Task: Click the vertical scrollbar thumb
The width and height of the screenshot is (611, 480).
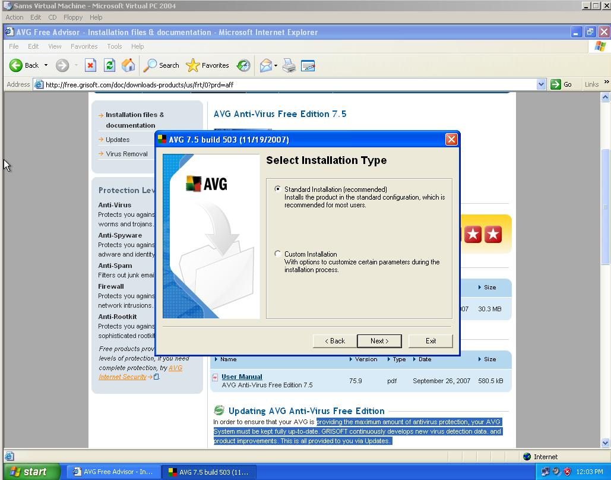Action: 605,207
